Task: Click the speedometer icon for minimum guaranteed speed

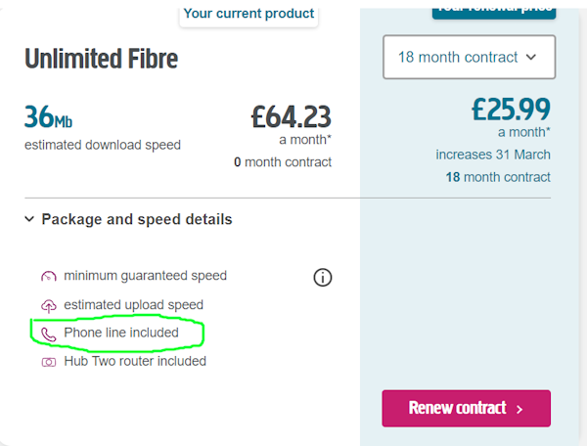Action: click(49, 277)
